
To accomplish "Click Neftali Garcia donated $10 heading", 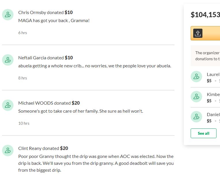I will coord(45,58).
